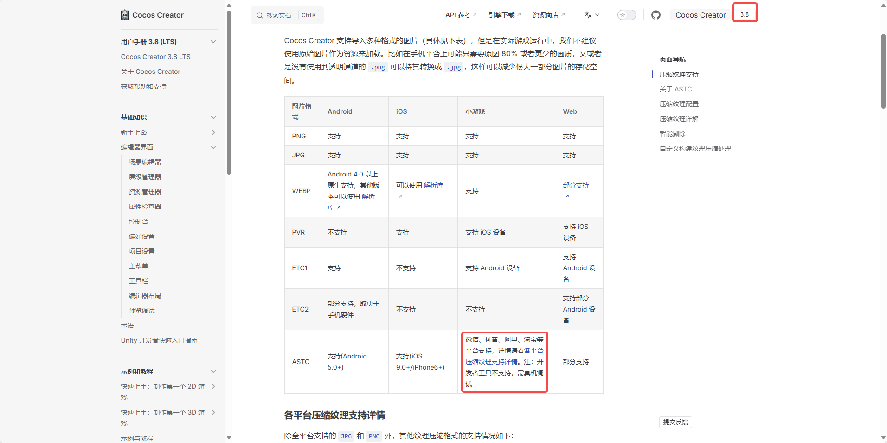Click the Cocos Creator header title link

[x=701, y=15]
